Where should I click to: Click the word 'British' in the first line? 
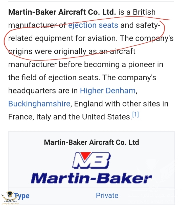coord(144,12)
